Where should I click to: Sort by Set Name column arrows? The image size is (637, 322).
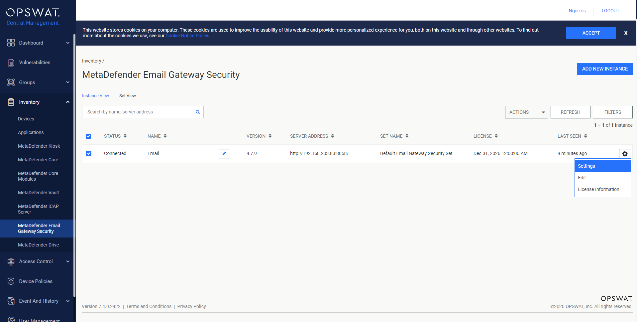coord(407,136)
